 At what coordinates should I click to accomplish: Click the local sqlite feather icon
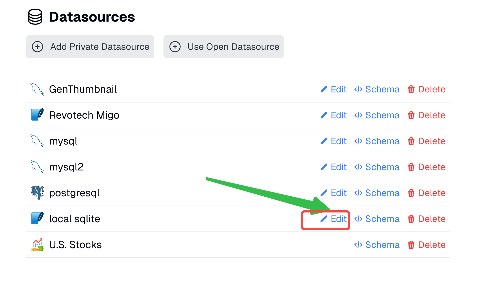37,219
